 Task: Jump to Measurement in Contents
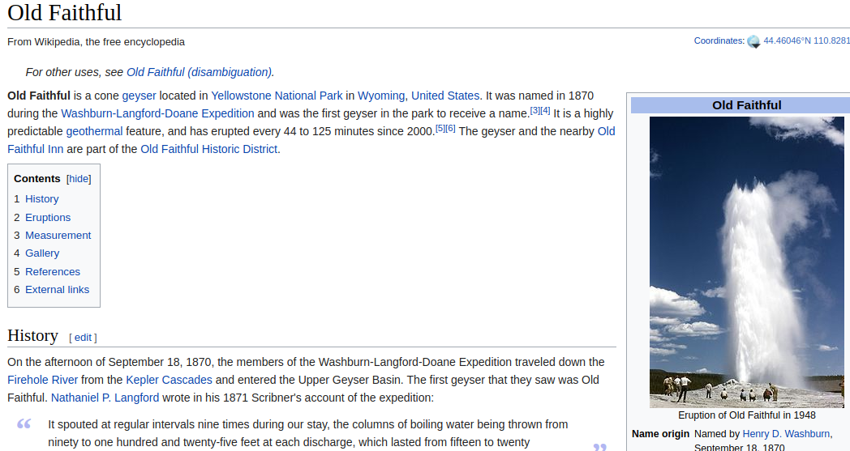click(x=58, y=236)
